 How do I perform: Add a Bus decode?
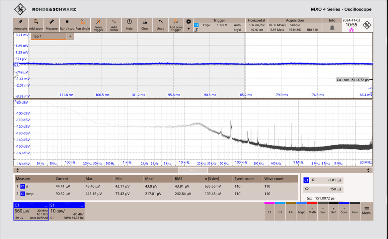point(323,212)
